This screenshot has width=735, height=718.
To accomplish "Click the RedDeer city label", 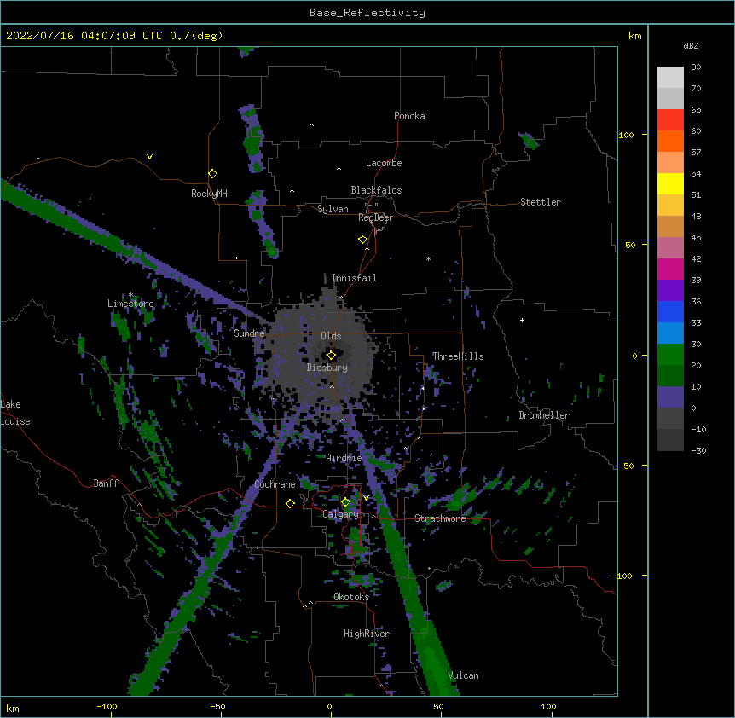I will 375,217.
